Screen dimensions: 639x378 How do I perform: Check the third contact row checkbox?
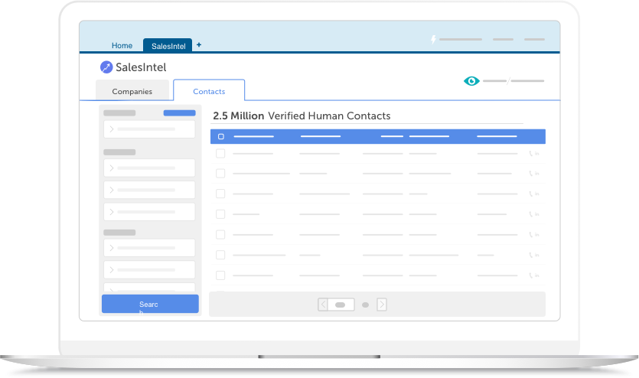point(220,194)
